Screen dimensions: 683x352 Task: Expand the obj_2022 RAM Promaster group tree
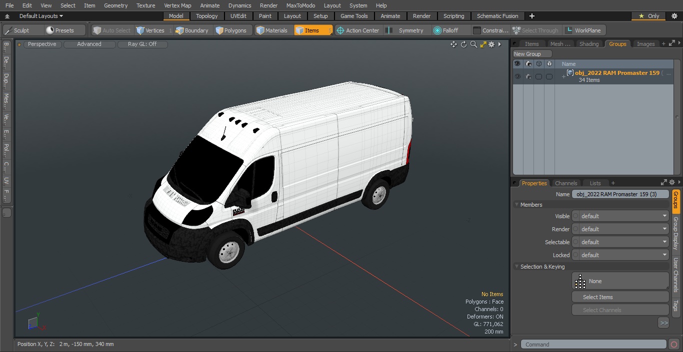tap(563, 76)
